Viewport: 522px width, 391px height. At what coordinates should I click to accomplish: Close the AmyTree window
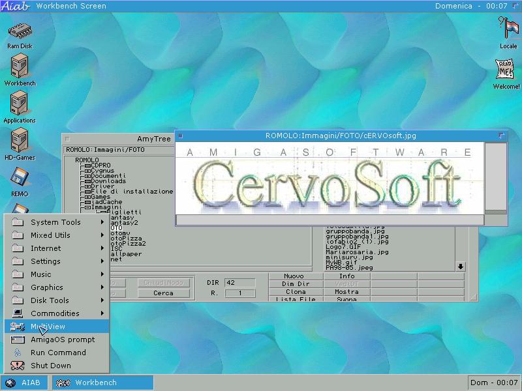pyautogui.click(x=67, y=139)
